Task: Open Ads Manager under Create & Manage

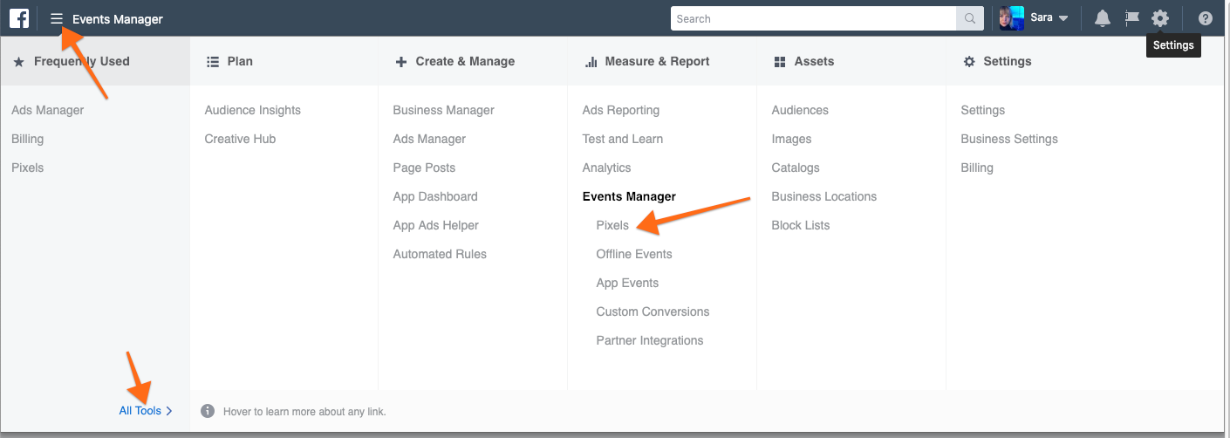Action: (429, 139)
